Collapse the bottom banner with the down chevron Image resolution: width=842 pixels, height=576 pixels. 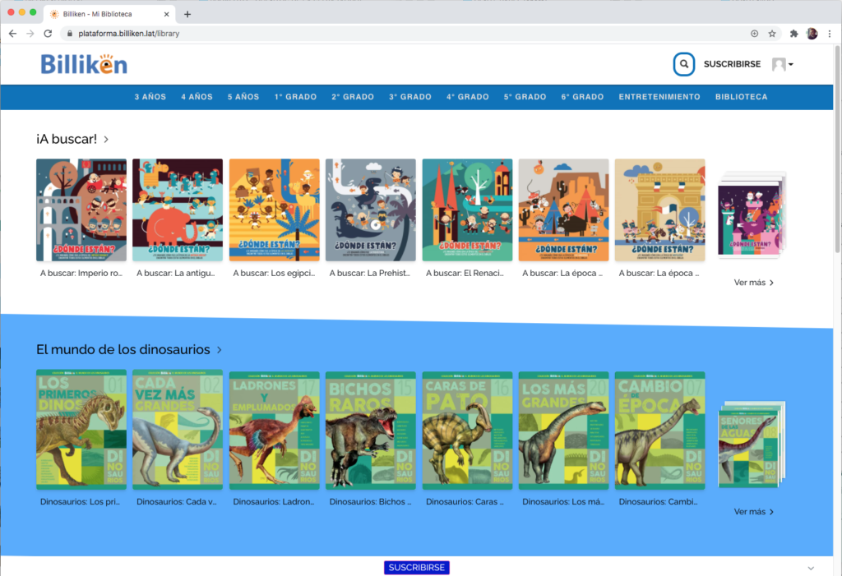811,568
